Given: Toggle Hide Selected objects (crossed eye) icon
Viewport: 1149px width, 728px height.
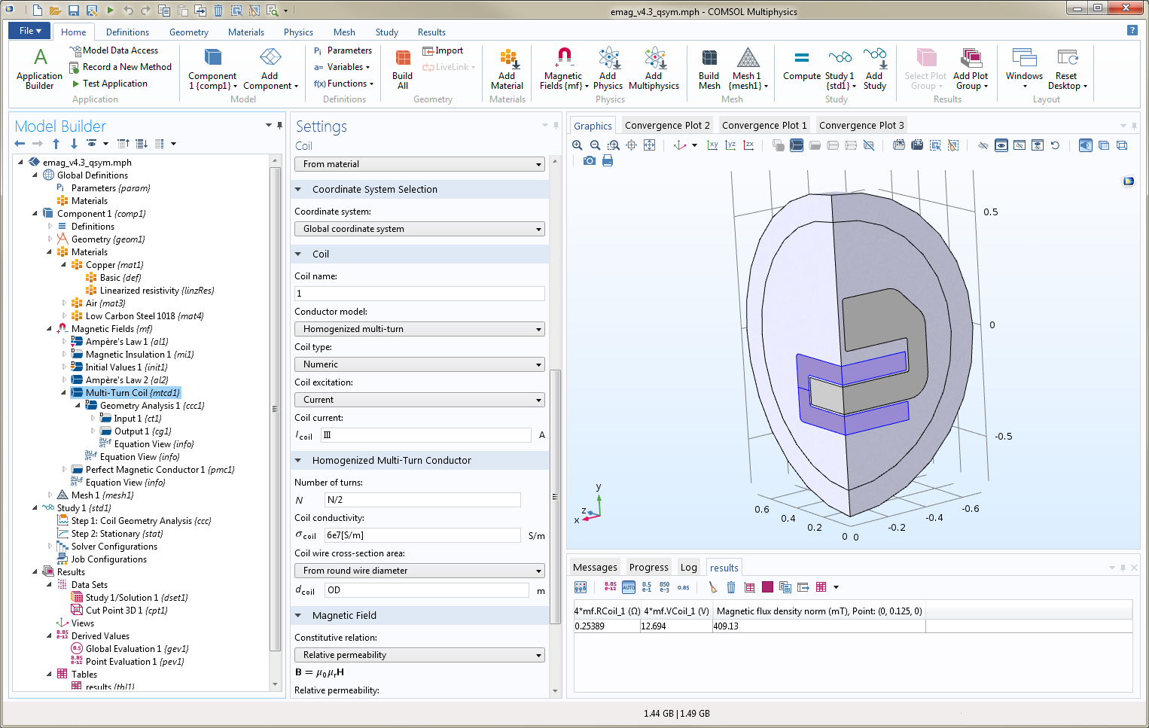Looking at the screenshot, I should point(983,145).
